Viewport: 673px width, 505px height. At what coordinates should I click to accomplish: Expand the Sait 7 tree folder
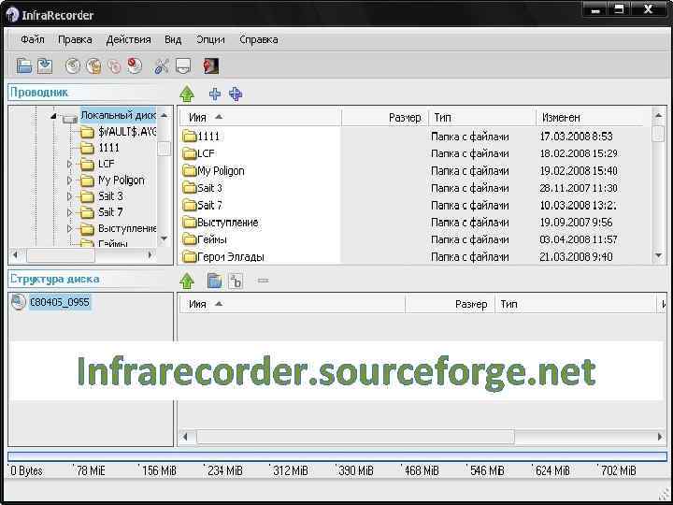pyautogui.click(x=69, y=212)
